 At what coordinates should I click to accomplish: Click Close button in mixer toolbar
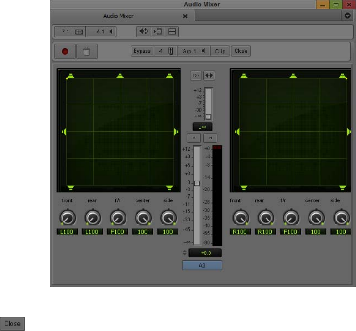tap(241, 51)
